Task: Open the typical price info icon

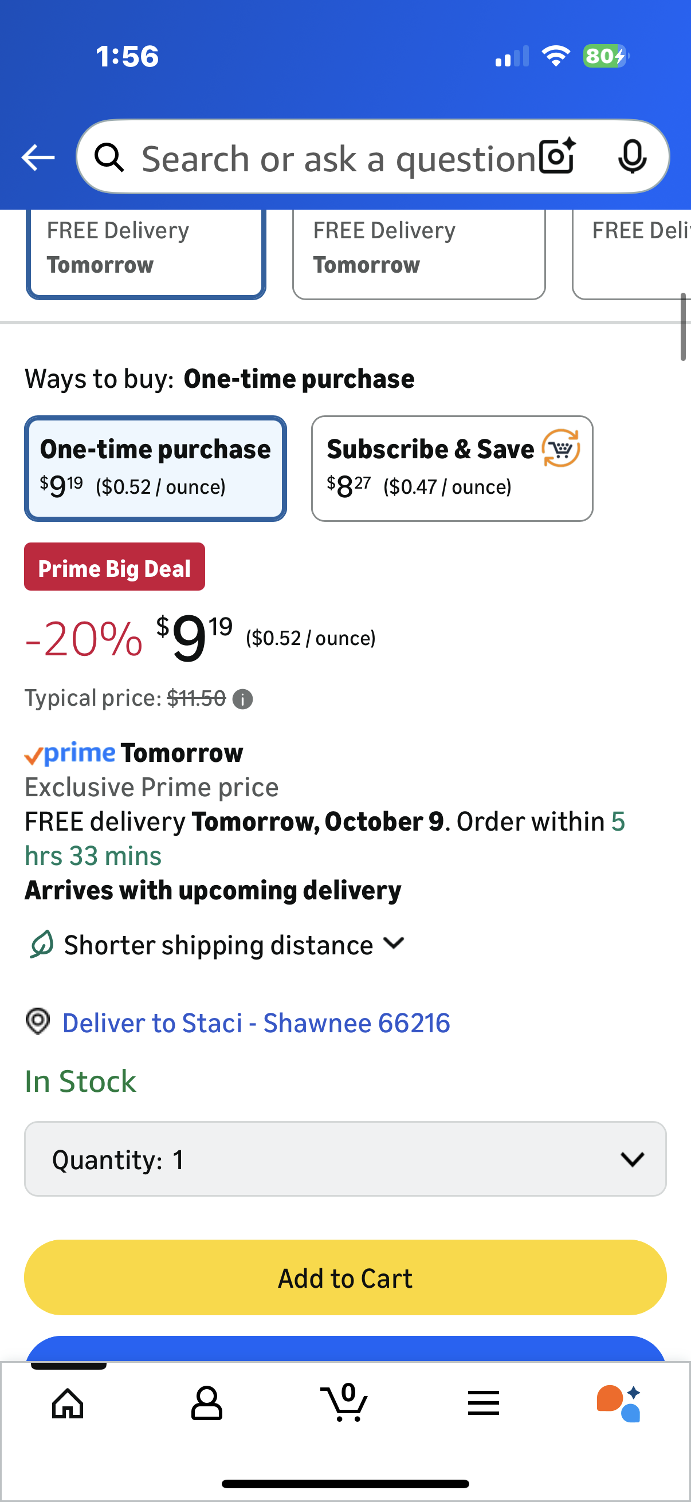Action: point(242,698)
